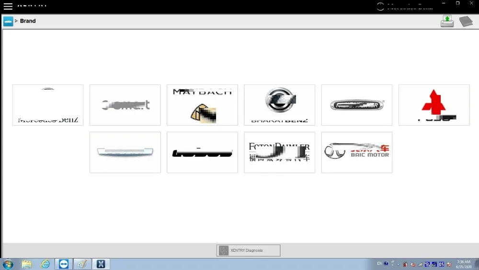Open TeamViewer from the taskbar
The height and width of the screenshot is (270, 479).
(64, 264)
